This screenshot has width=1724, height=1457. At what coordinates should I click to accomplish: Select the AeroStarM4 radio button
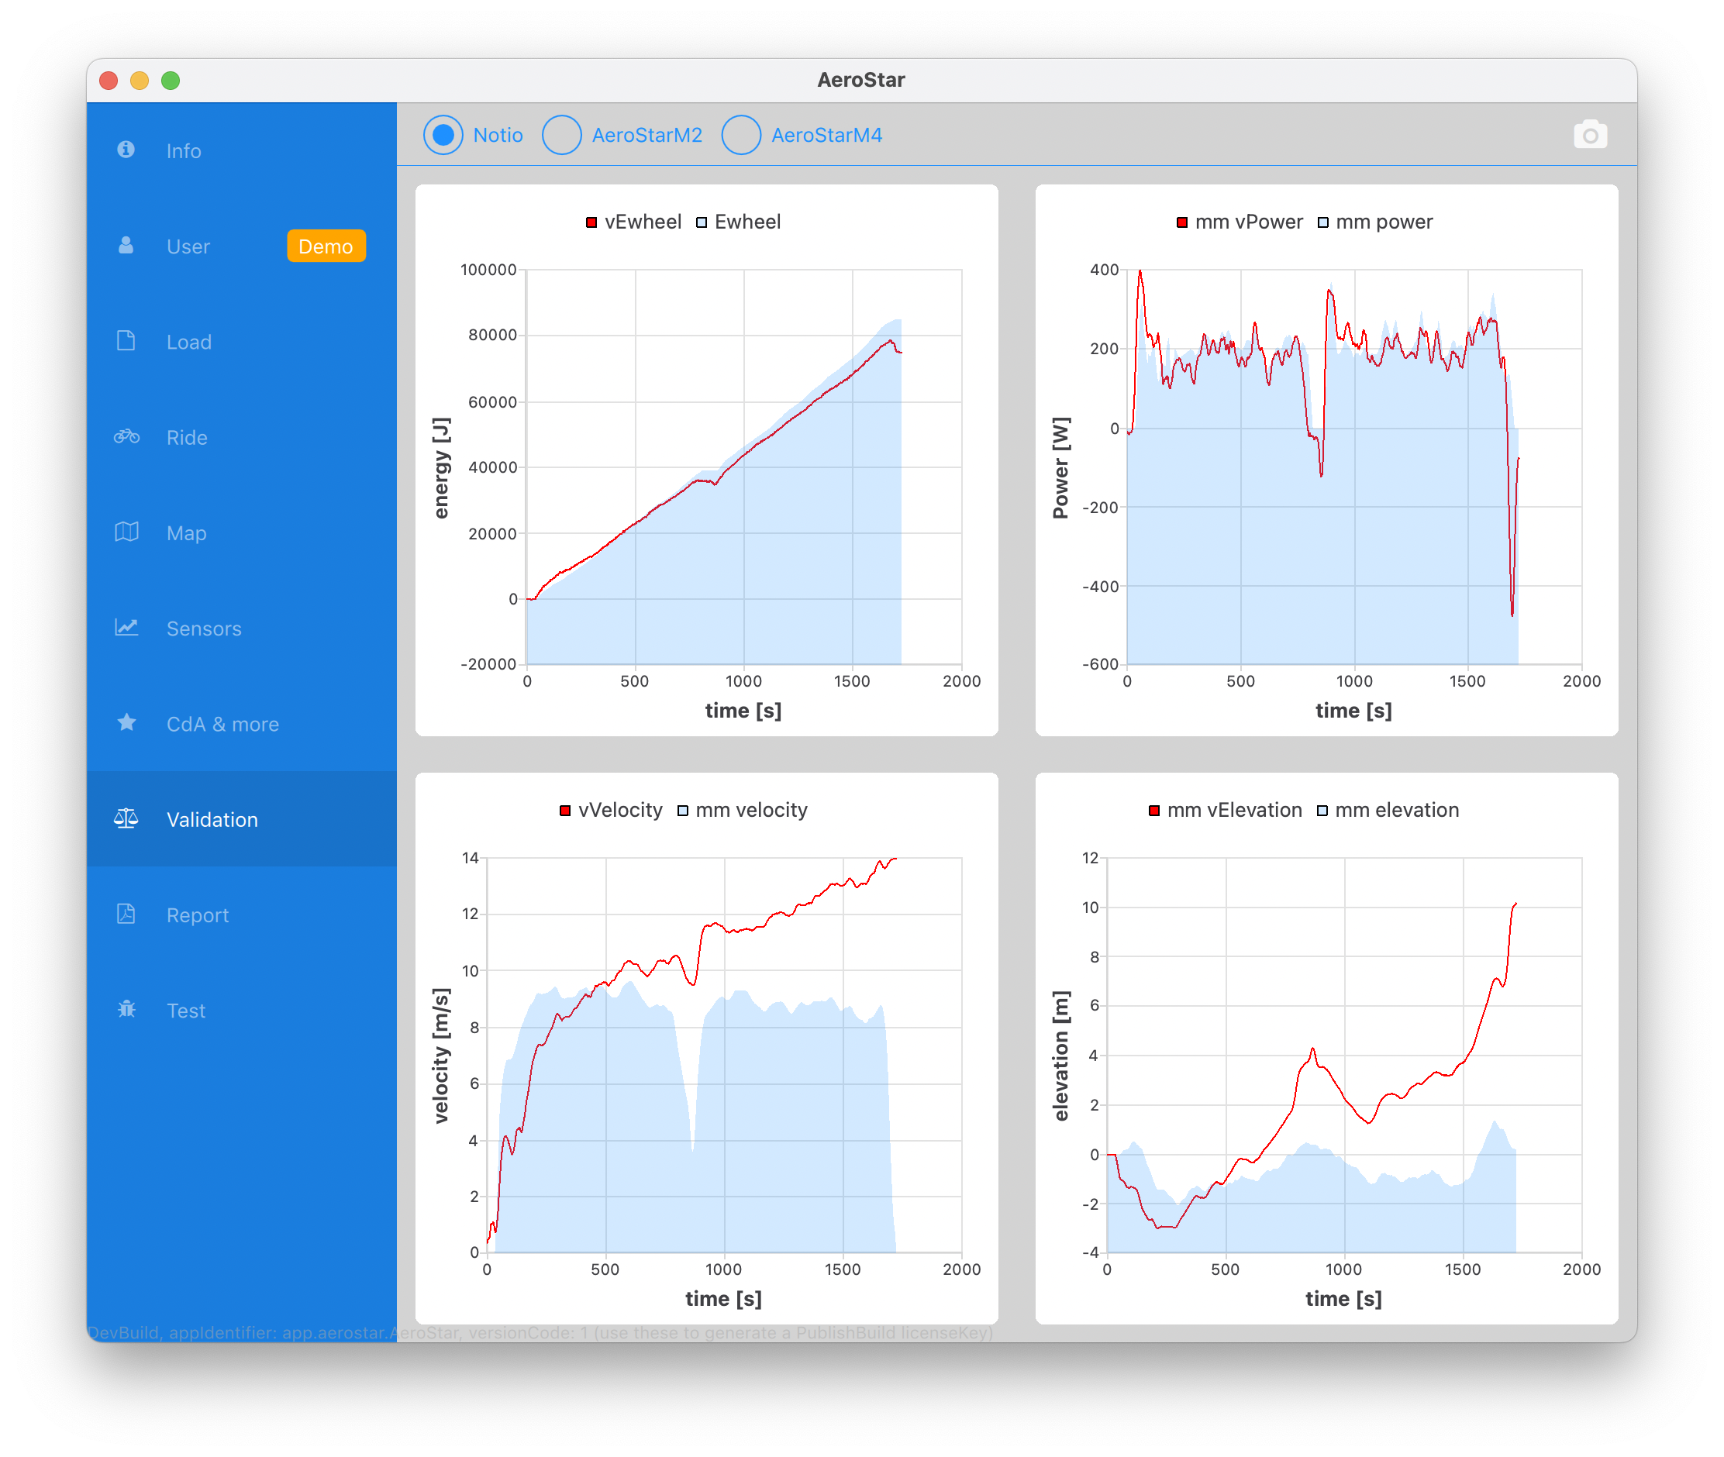pos(741,135)
